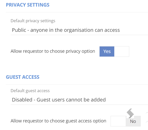Click the empty white half of the privacy toggle
The image size is (148, 130).
tap(122, 51)
